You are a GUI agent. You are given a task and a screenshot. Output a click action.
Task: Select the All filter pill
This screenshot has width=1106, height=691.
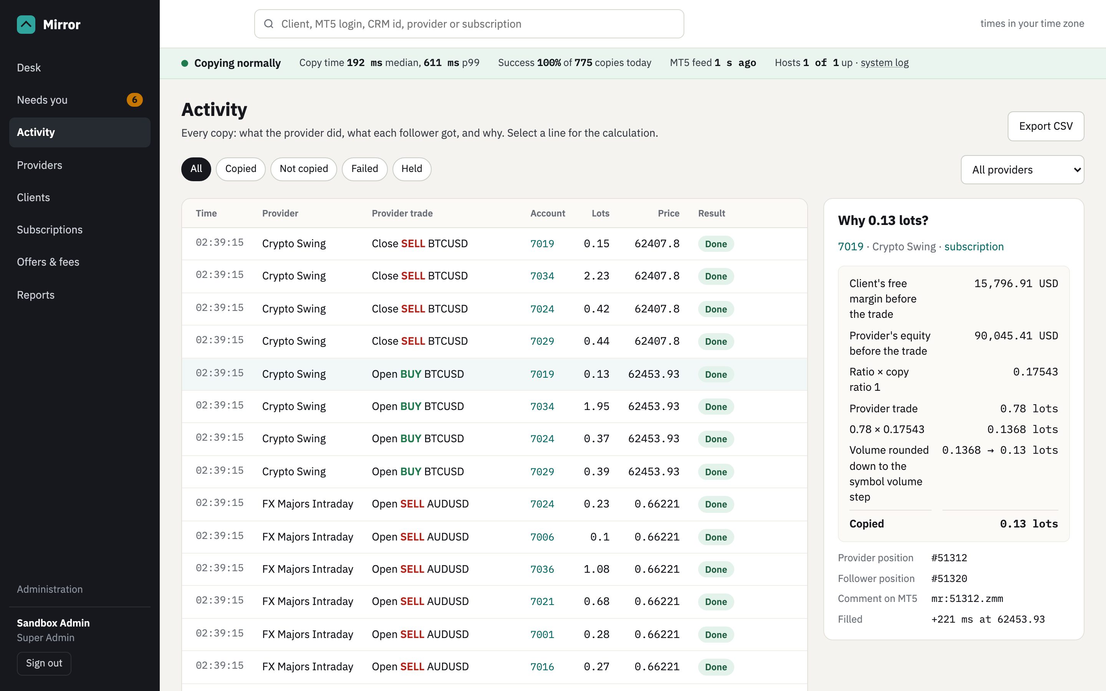point(196,169)
